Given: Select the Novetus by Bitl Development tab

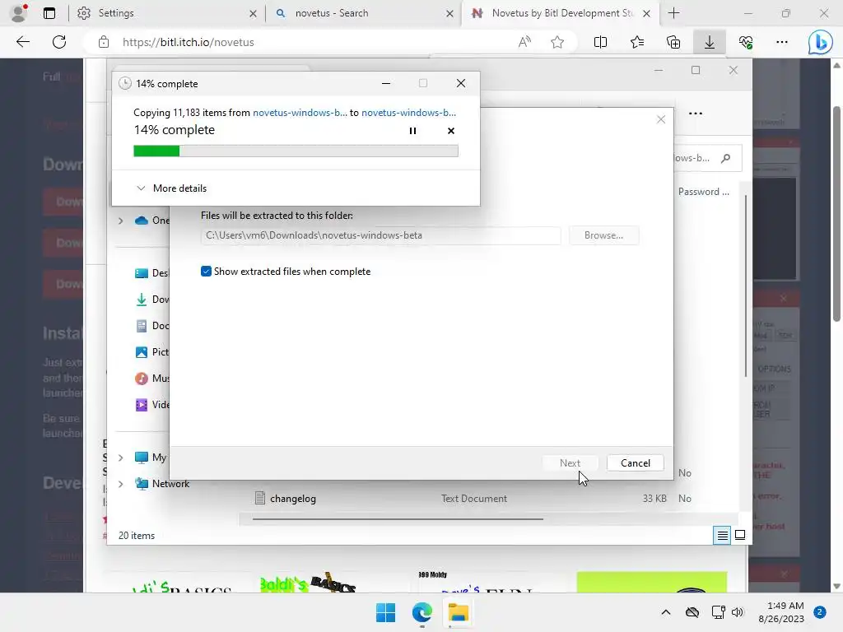Looking at the screenshot, I should [559, 13].
